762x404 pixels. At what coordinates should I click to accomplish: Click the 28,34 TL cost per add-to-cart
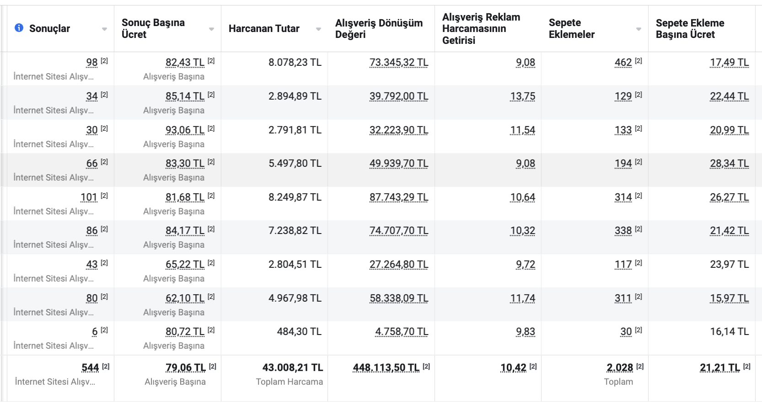click(x=729, y=164)
